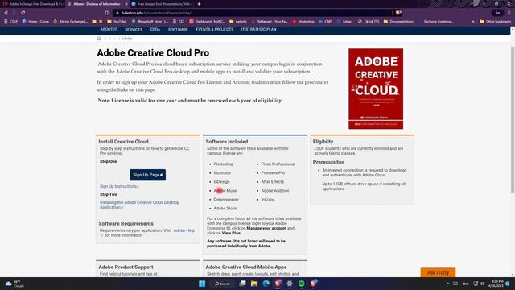
Task: Open the taskbar clock and date
Action: click(x=496, y=284)
